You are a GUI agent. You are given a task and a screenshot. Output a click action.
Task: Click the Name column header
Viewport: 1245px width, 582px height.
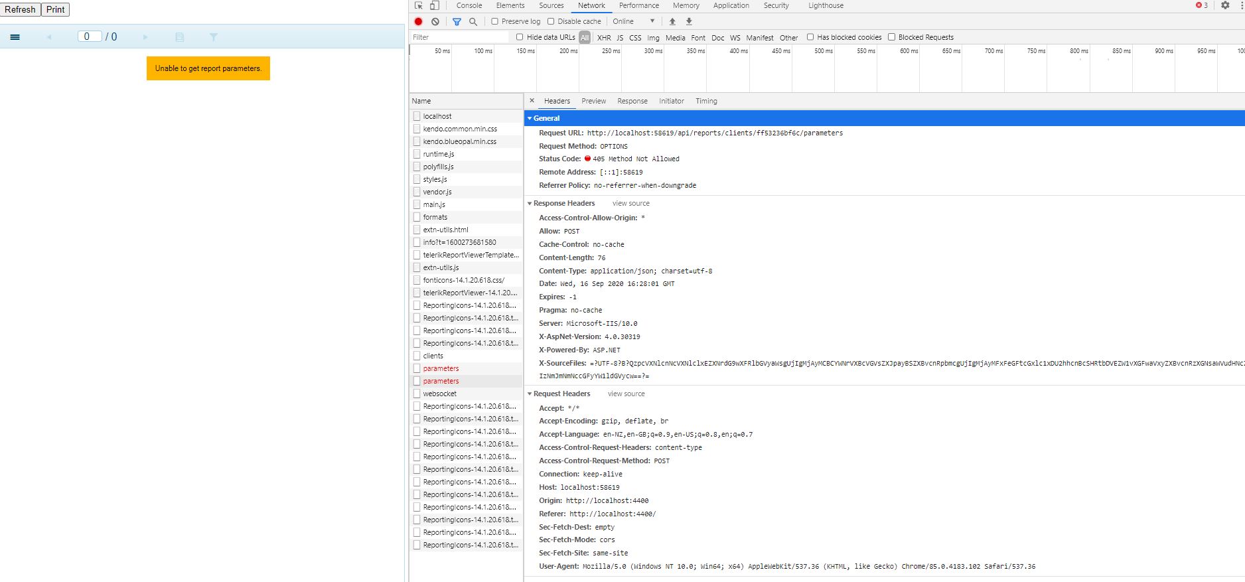[x=466, y=101]
